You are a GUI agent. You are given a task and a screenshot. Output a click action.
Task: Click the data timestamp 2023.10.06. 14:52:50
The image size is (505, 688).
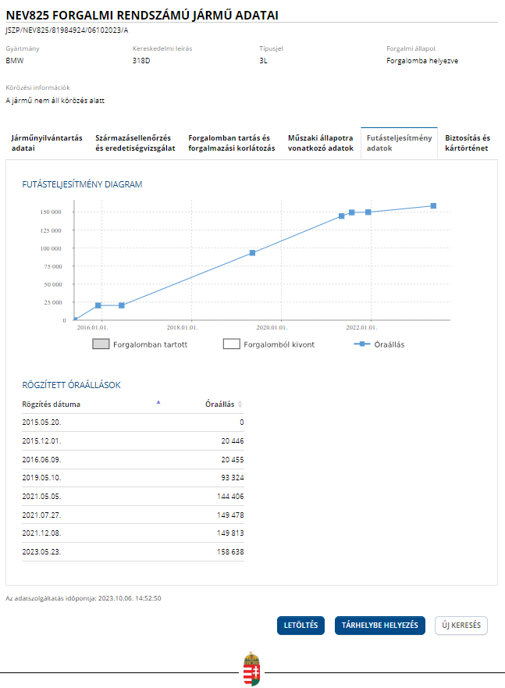click(x=130, y=598)
